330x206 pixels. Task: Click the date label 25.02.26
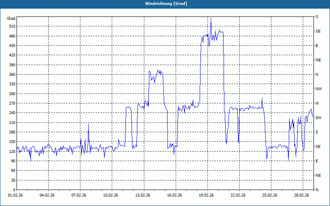point(270,195)
